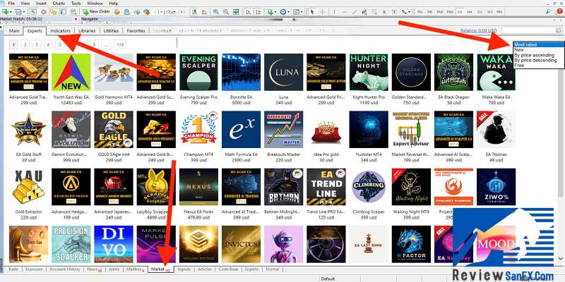The image size is (565, 282).
Task: Open the New Chart dropdown arrow
Action: [x=11, y=12]
